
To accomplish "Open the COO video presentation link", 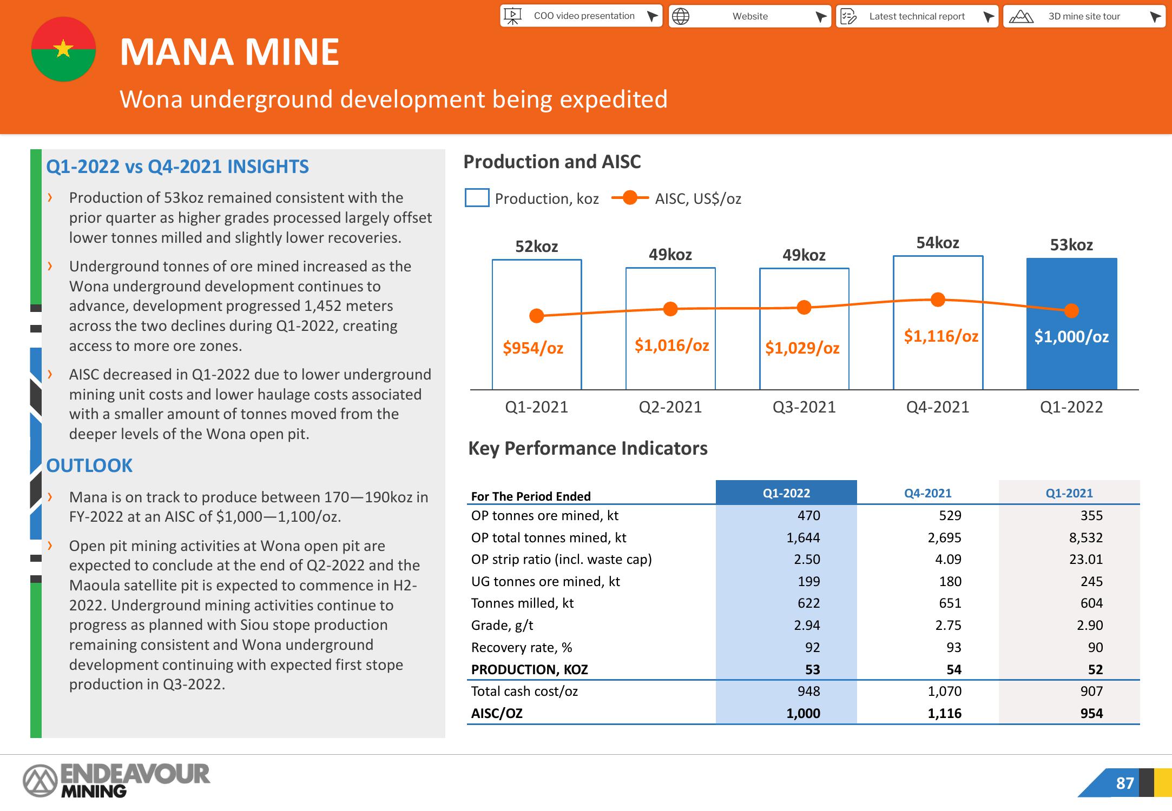I will [581, 16].
